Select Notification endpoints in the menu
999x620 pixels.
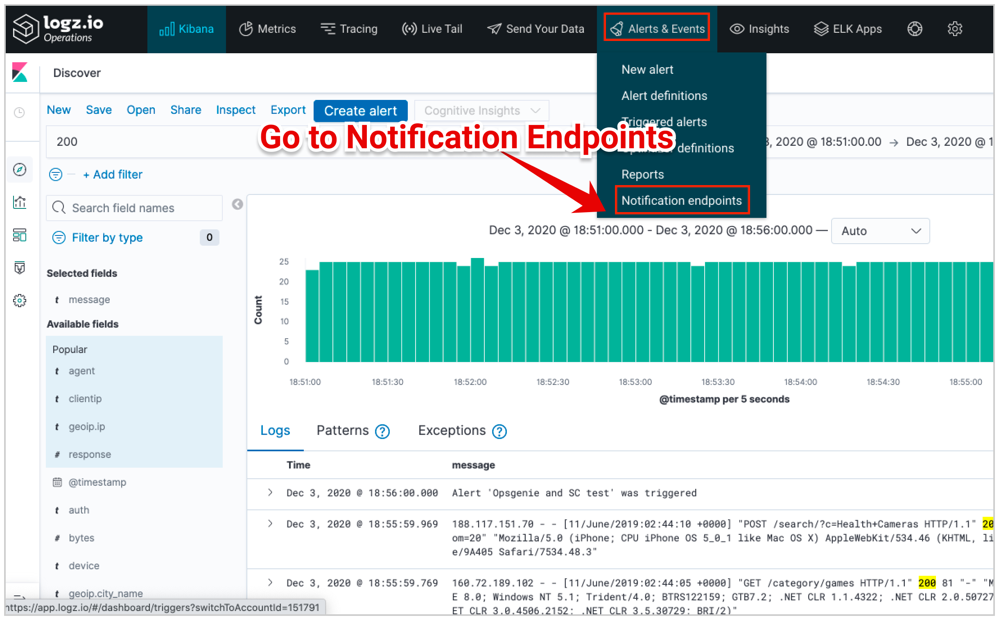tap(682, 200)
